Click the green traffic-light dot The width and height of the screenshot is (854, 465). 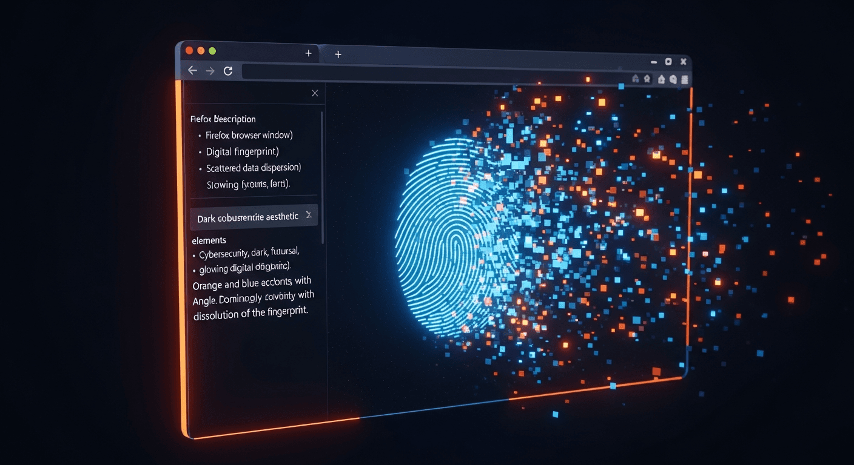(212, 51)
